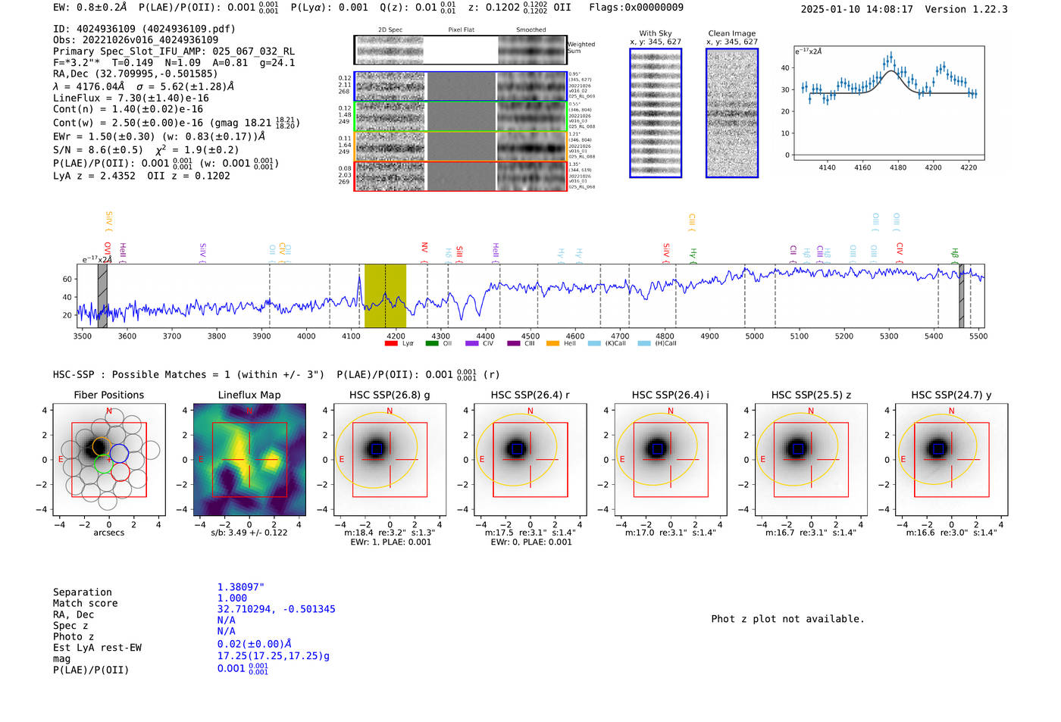Select the Weighted Sum 2D spectrum strip
The height and width of the screenshot is (722, 1061).
click(460, 50)
